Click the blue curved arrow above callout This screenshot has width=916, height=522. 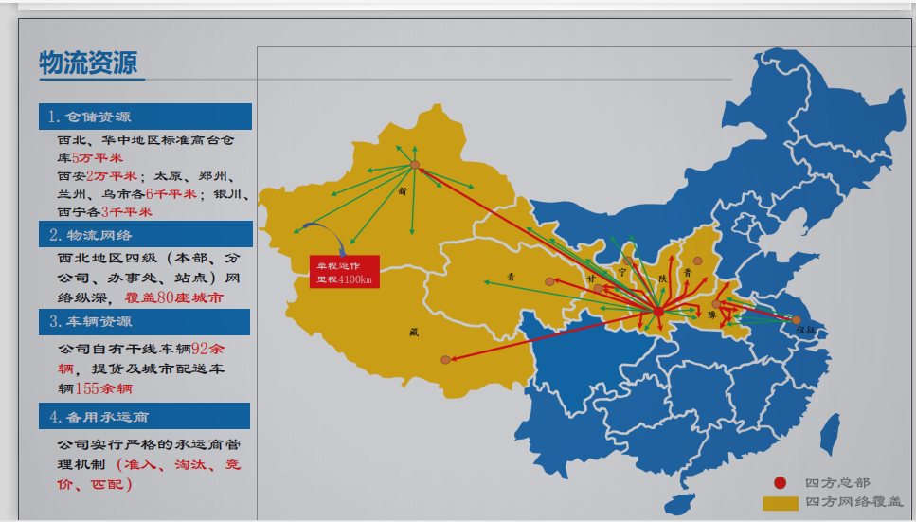click(316, 233)
